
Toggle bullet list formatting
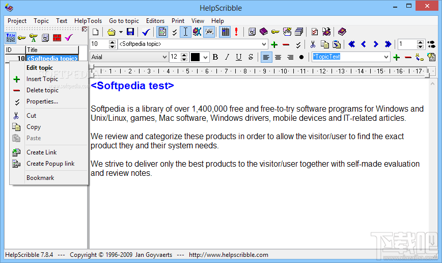tap(301, 57)
